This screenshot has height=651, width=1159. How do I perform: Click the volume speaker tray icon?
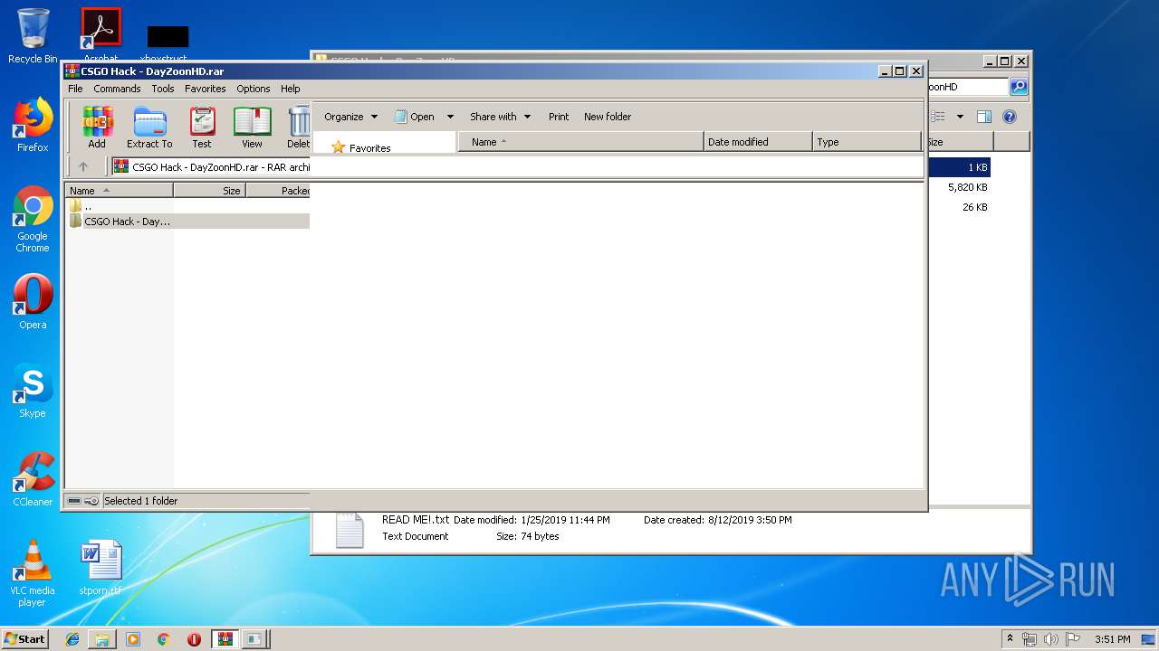1050,638
